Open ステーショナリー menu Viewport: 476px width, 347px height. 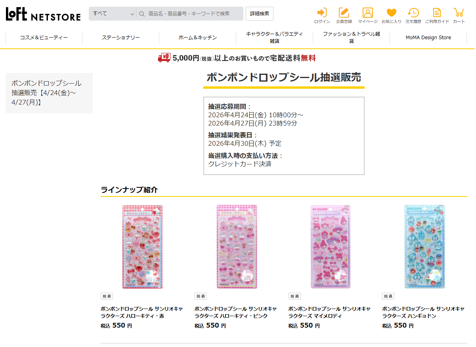coord(120,38)
